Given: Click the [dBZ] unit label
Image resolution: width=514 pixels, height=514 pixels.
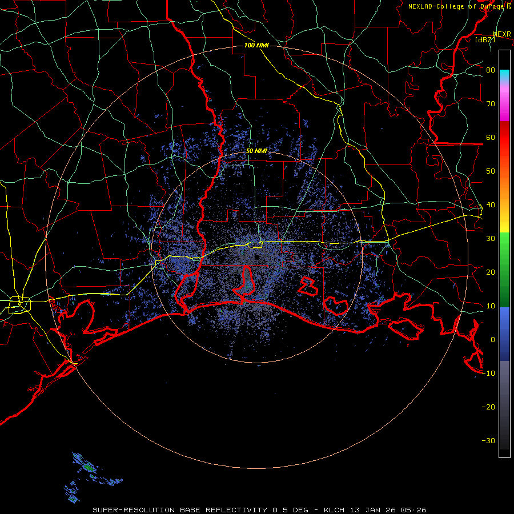Looking at the screenshot, I should pyautogui.click(x=485, y=39).
